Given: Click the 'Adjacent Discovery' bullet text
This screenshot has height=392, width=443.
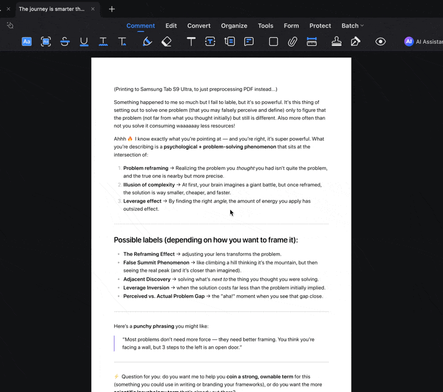Looking at the screenshot, I should [x=147, y=279].
